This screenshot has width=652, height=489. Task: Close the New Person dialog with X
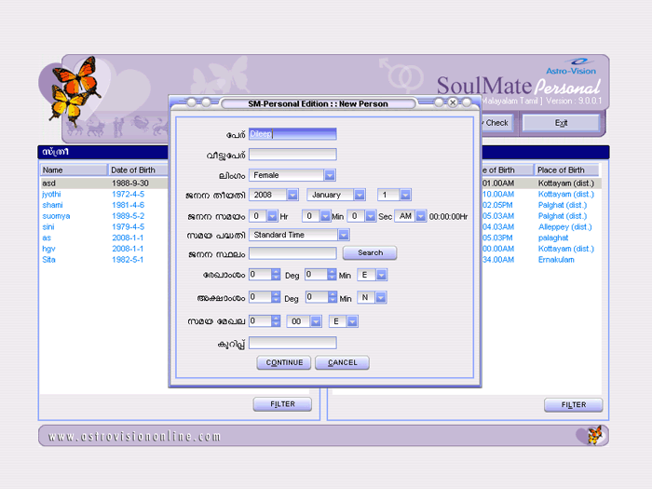point(453,102)
